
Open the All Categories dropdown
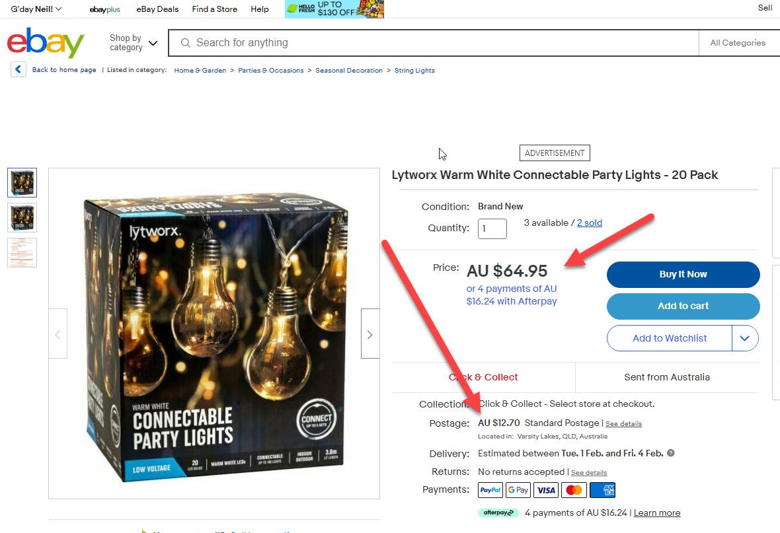738,43
